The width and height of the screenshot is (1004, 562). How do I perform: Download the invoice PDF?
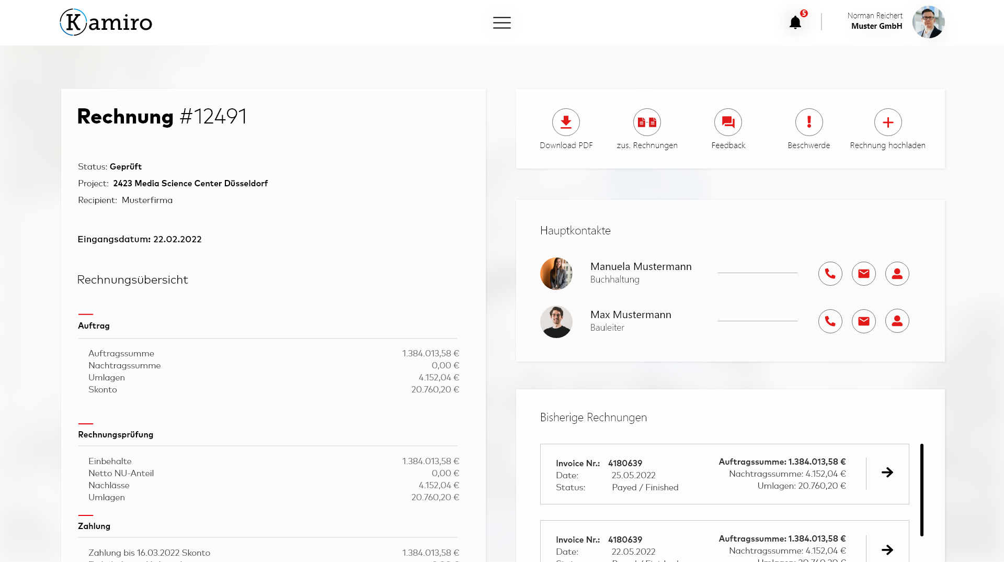(x=566, y=122)
